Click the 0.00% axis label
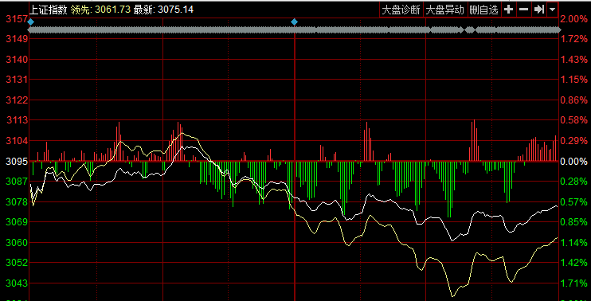This screenshot has width=591, height=301. [x=573, y=161]
